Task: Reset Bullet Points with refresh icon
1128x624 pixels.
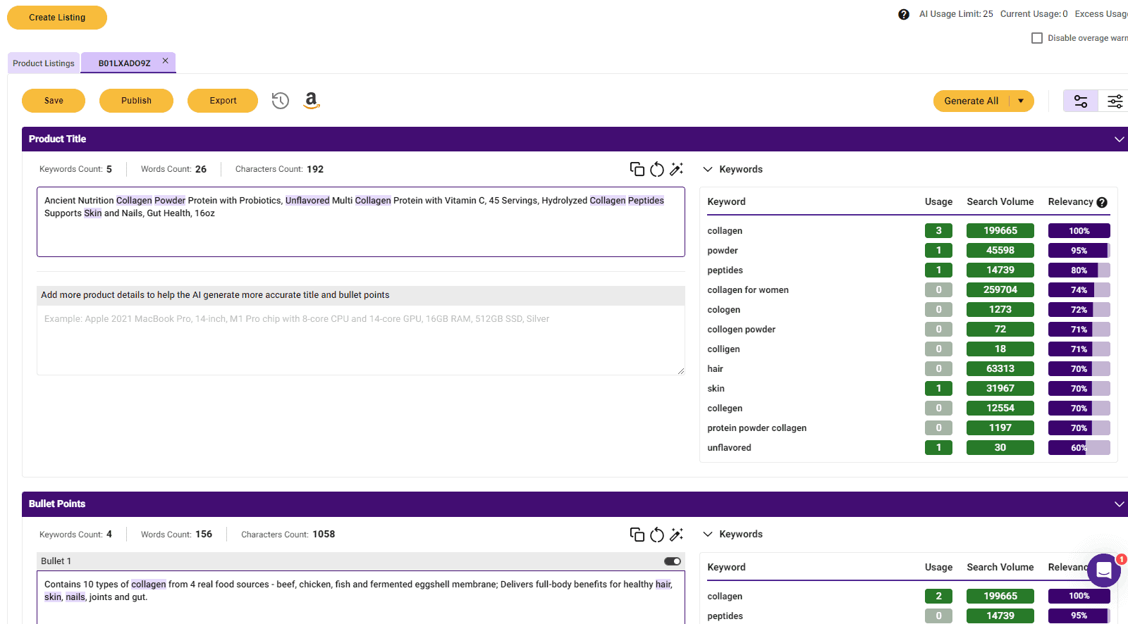Action: pyautogui.click(x=657, y=535)
